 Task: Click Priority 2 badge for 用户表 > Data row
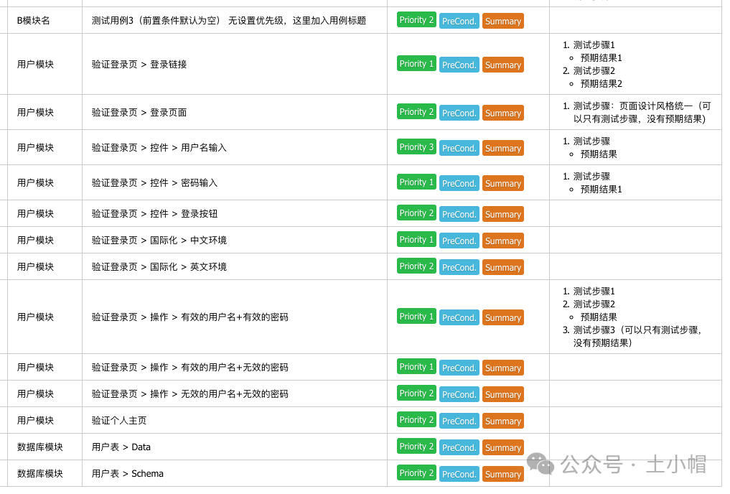coord(416,447)
